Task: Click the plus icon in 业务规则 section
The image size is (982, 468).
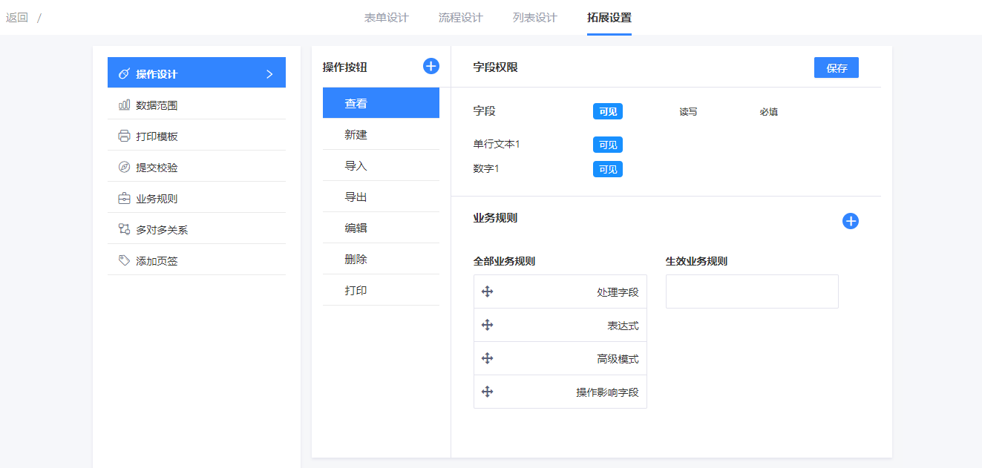Action: click(x=851, y=221)
